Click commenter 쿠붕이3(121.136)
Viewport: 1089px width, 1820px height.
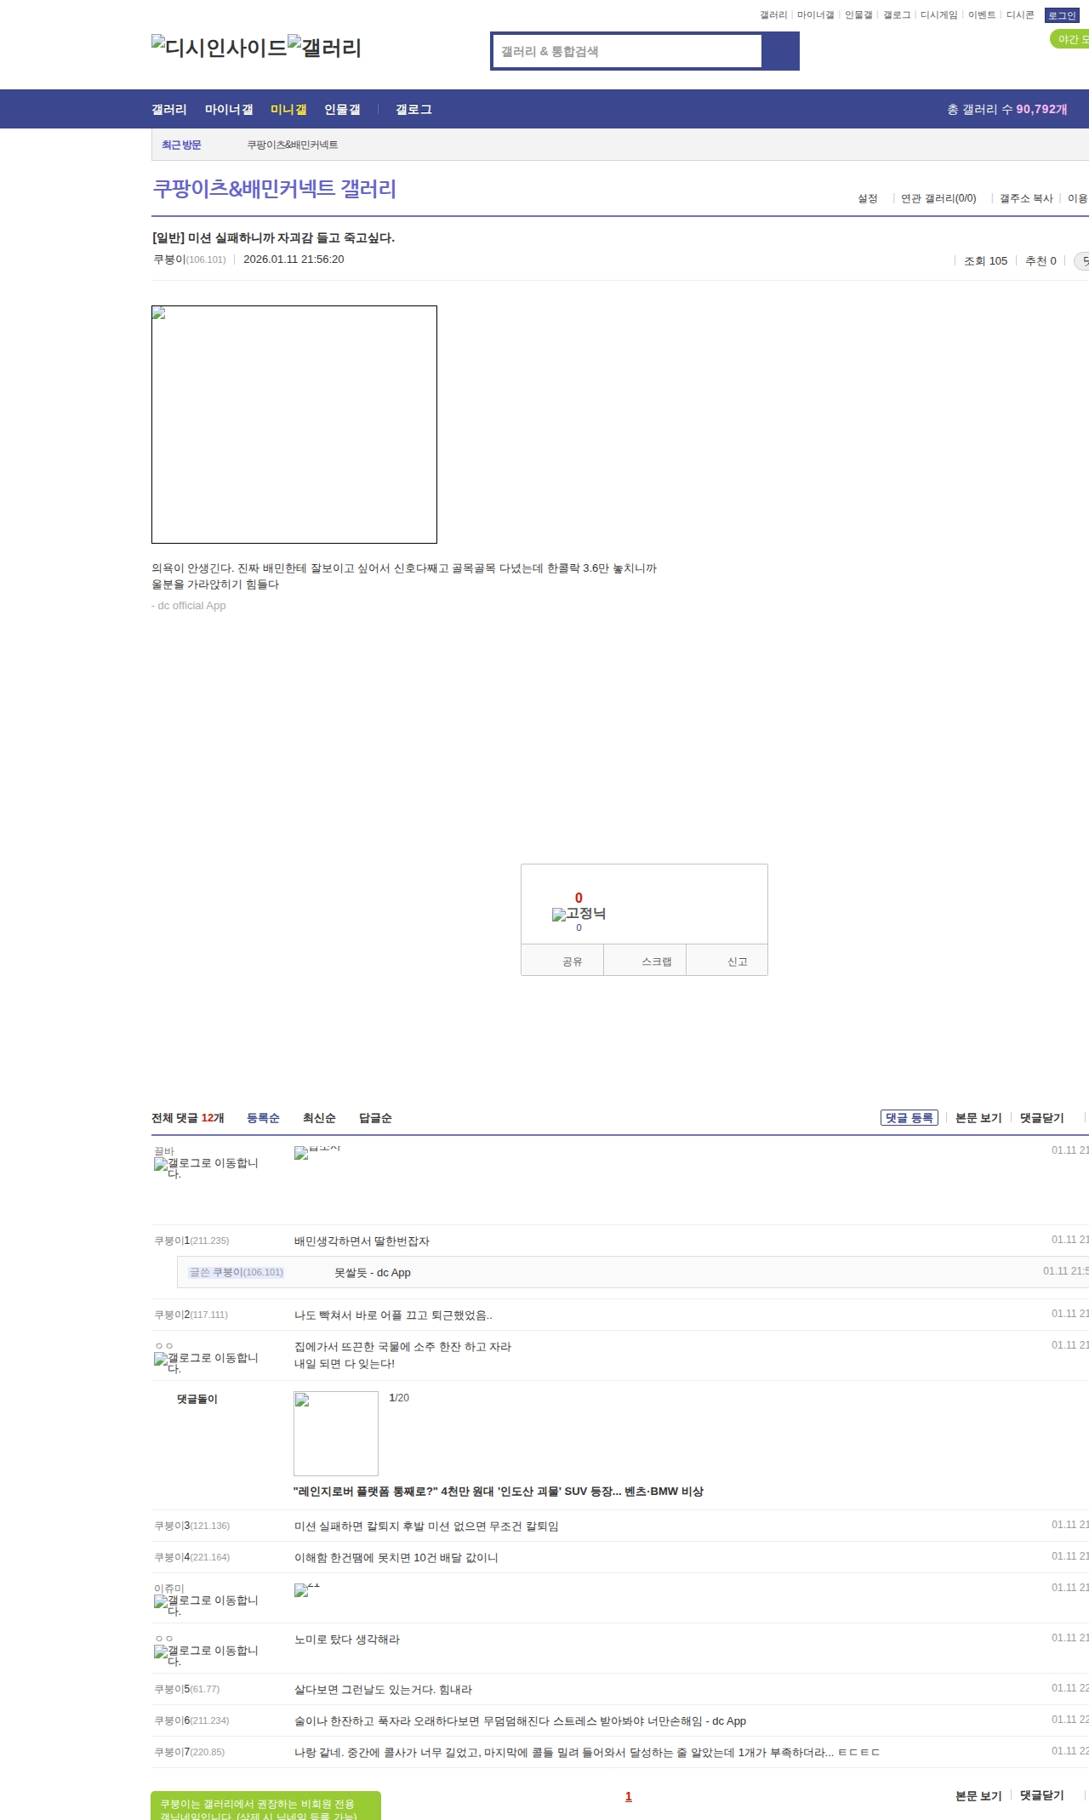point(191,1526)
